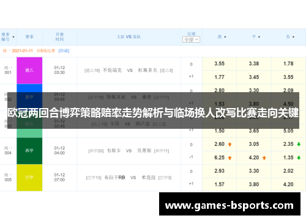The width and height of the screenshot is (306, 221).
Task: Select the 1.35 handicap lose odds
Action: pos(288,158)
